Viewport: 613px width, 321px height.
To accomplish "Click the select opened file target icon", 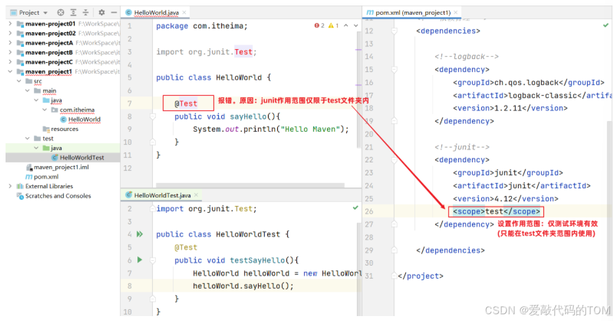I will (x=60, y=12).
